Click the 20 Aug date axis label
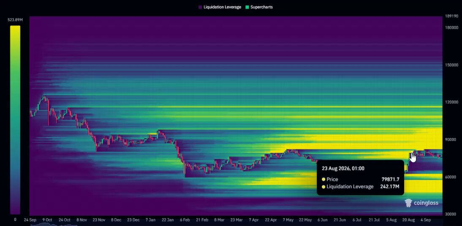This screenshot has height=226, width=462. tap(408, 220)
